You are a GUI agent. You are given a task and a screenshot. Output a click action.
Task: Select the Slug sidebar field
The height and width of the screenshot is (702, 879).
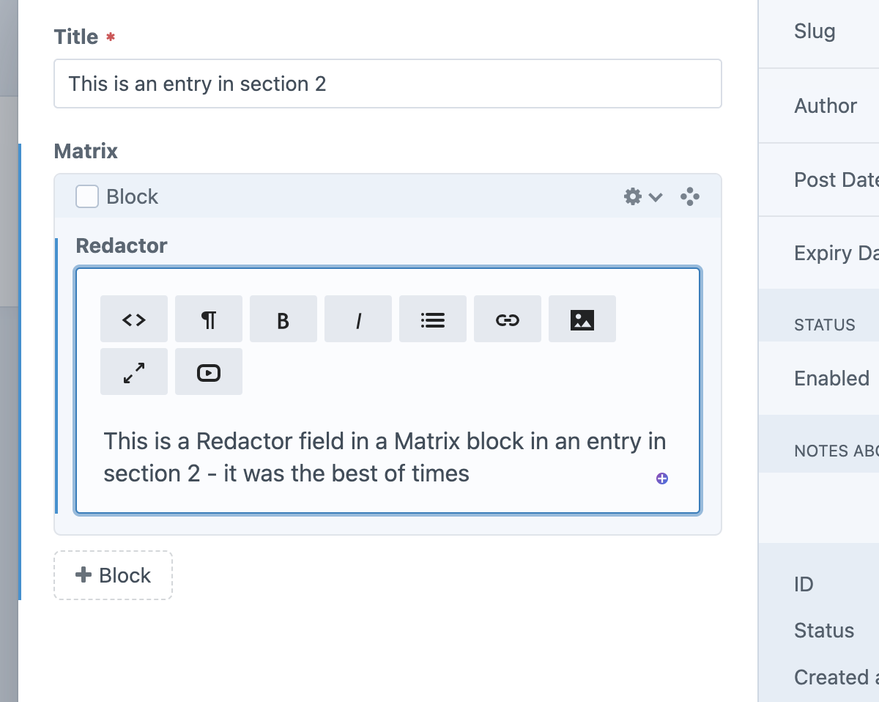[x=814, y=31]
